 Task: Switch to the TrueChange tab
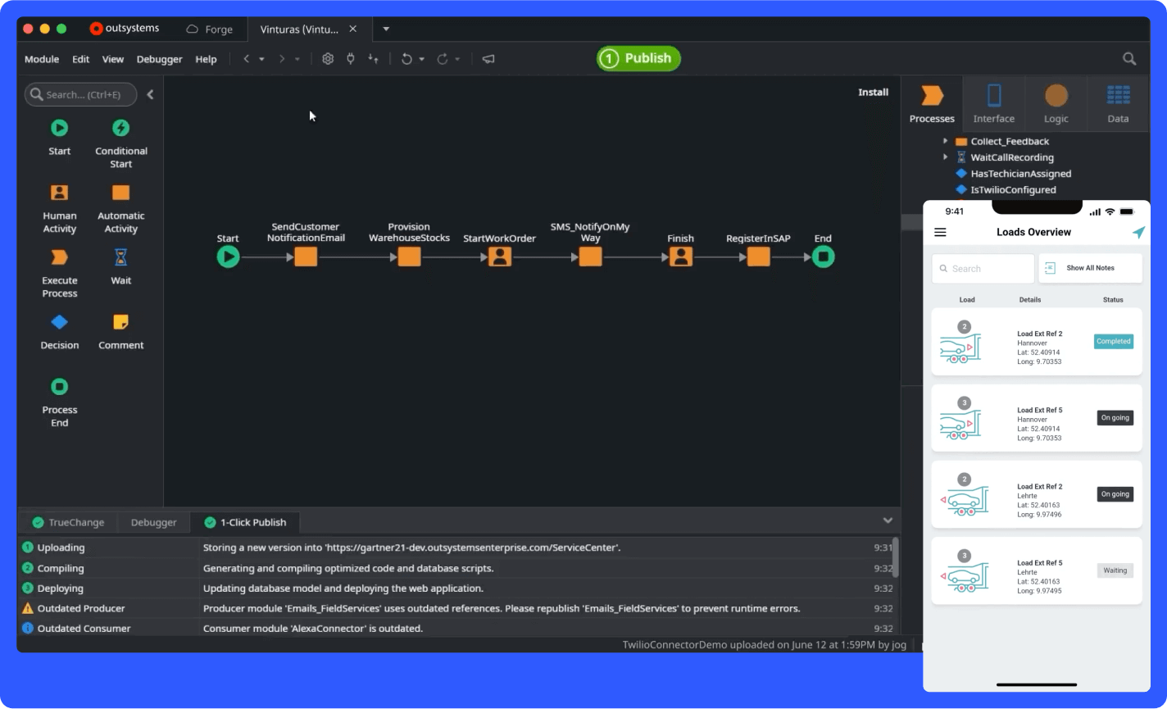[x=68, y=522]
